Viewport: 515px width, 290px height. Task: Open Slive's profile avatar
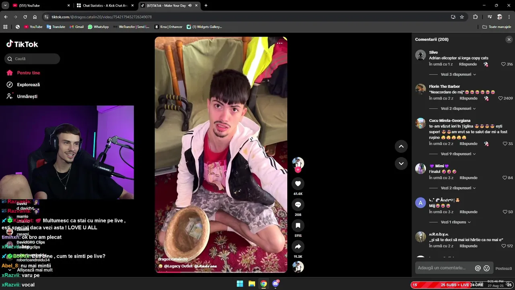(x=420, y=55)
